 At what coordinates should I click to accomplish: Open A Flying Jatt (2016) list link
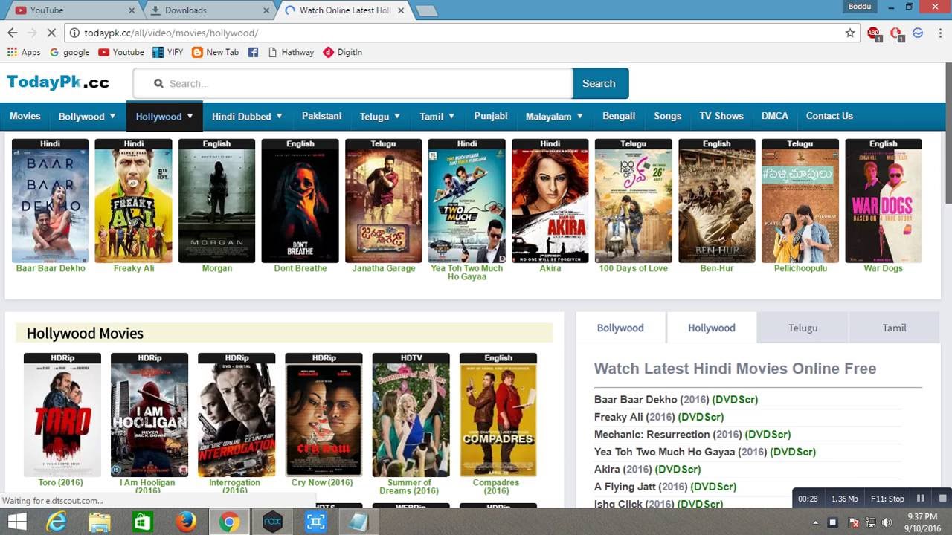(x=665, y=487)
